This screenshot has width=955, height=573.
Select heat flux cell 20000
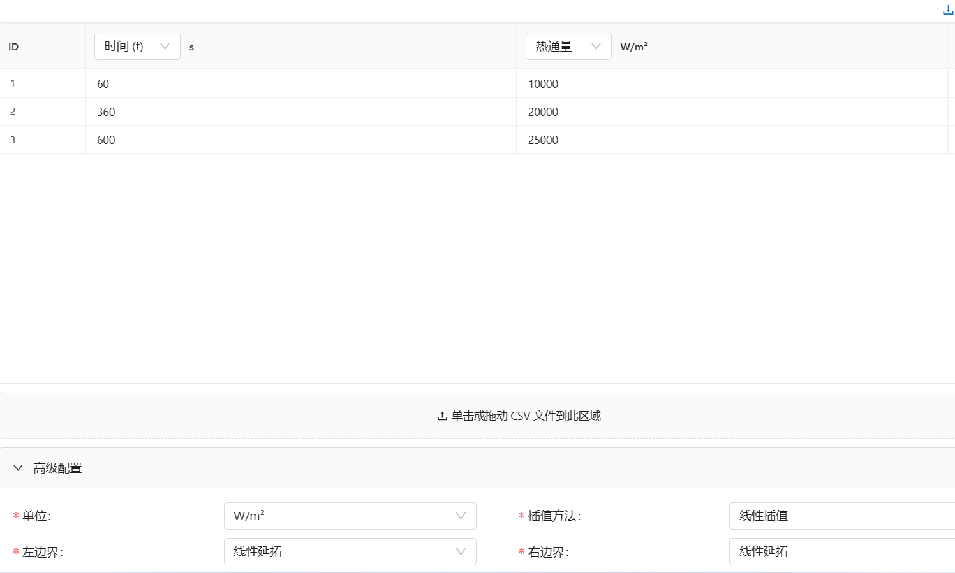(x=732, y=112)
